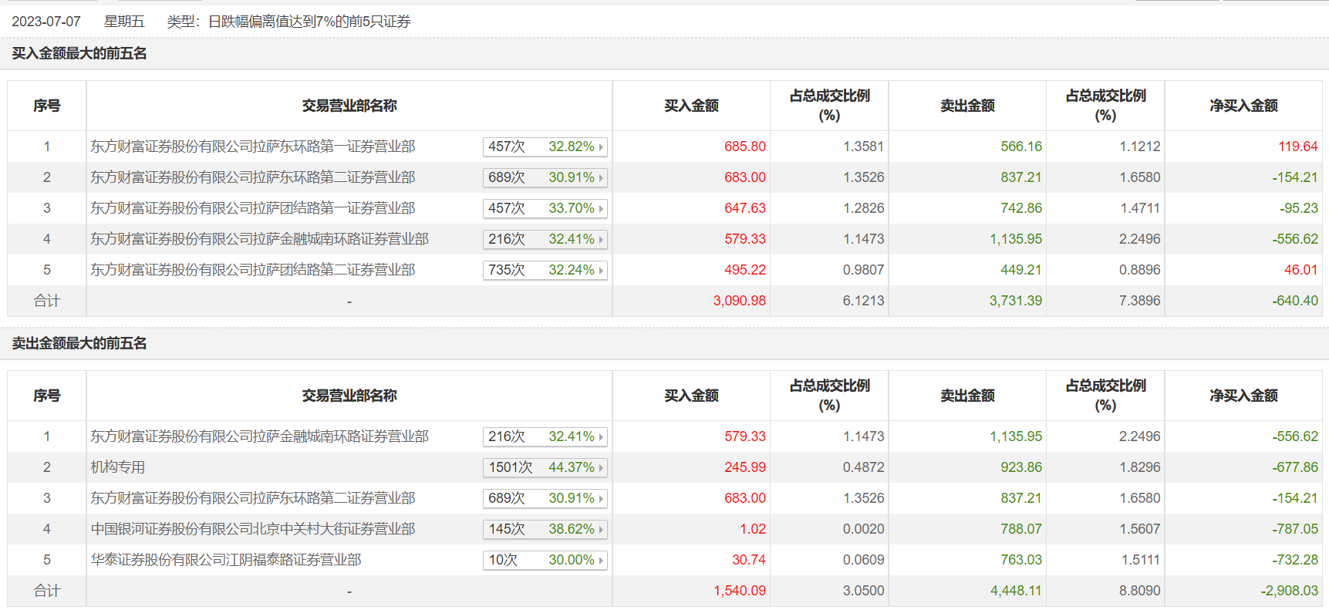Click arrow icon on 216次 badge in sell table
The width and height of the screenshot is (1329, 610).
click(601, 437)
